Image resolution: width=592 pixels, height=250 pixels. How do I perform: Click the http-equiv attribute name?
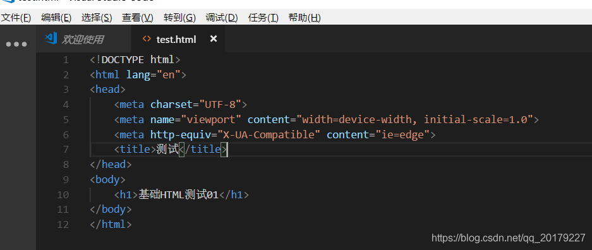coord(181,134)
